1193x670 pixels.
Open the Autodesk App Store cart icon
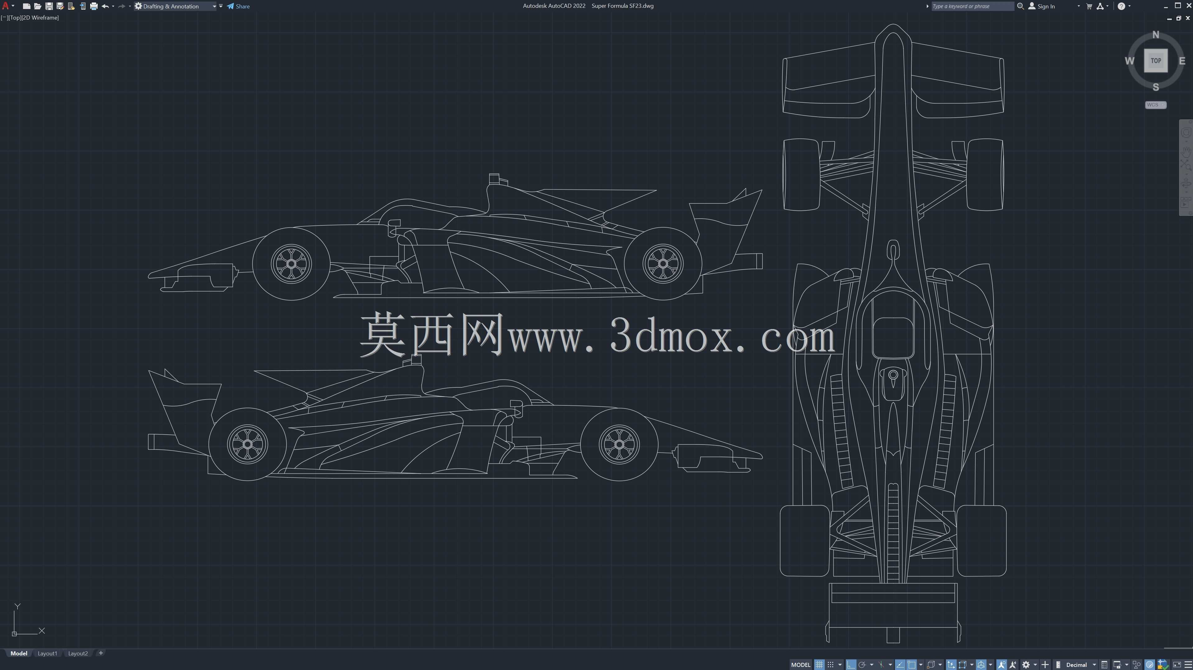[x=1089, y=6]
